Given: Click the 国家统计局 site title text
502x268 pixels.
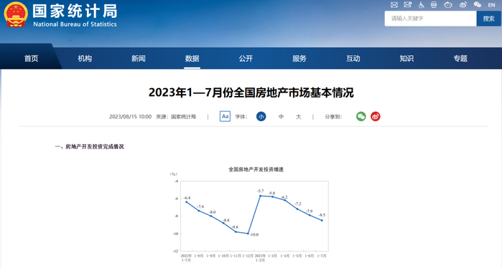Looking at the screenshot, I should pyautogui.click(x=75, y=11).
